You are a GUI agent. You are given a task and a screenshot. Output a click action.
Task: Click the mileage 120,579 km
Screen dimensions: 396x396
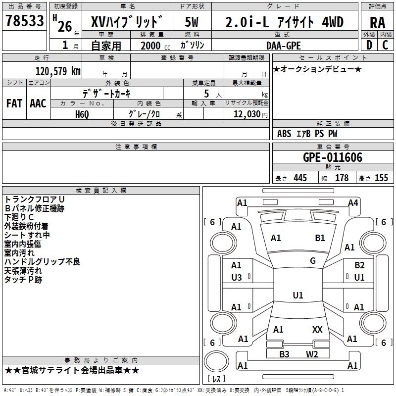[58, 71]
